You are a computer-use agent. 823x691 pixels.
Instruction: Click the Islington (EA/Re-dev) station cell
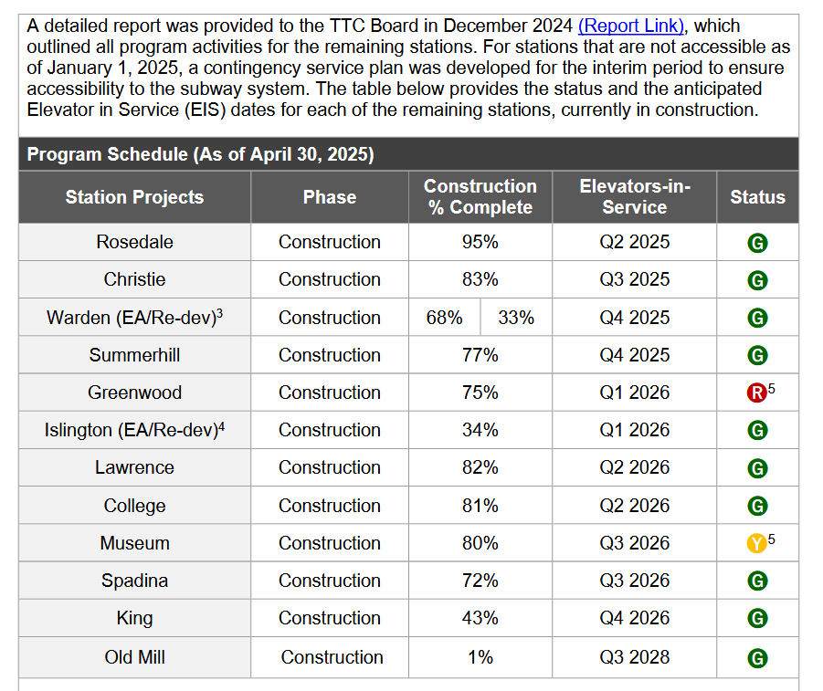[x=134, y=430]
